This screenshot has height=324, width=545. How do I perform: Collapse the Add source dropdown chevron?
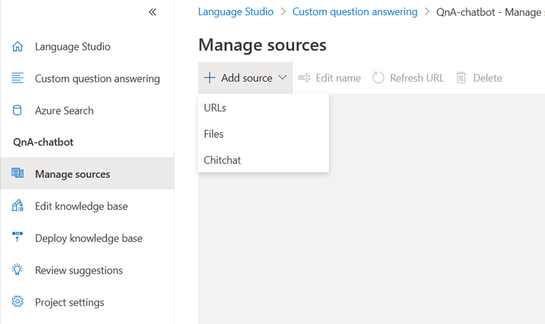click(x=282, y=78)
